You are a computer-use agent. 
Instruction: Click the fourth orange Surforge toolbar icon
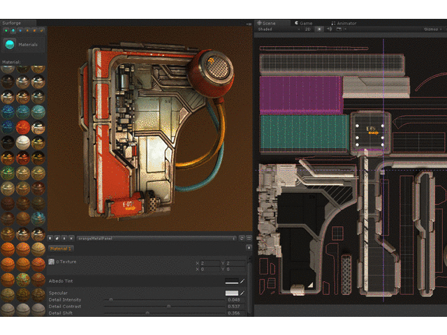point(27,30)
